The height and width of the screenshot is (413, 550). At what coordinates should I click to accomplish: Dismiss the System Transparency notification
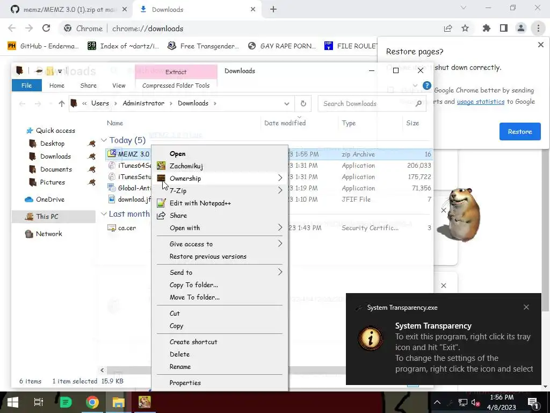526,307
